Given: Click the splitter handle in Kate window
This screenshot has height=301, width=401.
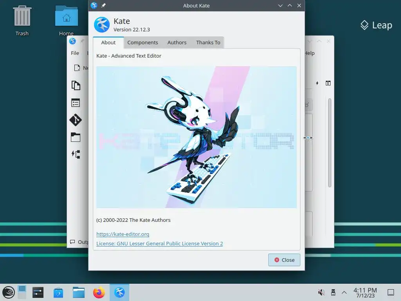Looking at the screenshot, I should point(308,138).
